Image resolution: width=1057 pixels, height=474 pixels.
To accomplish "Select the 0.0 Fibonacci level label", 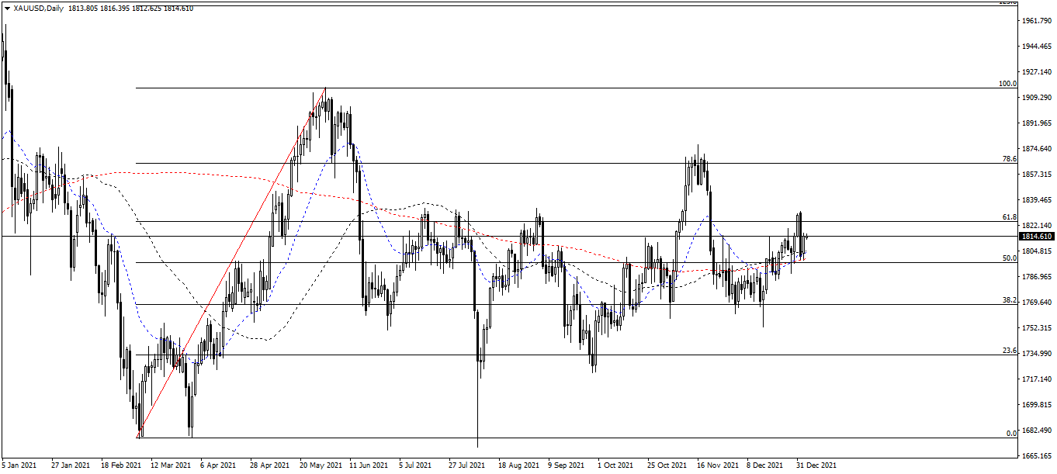I will [1011, 433].
